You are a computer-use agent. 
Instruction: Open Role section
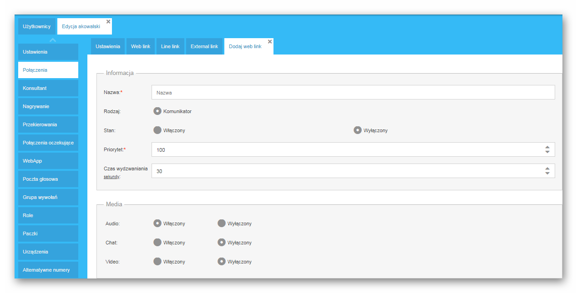click(x=48, y=215)
